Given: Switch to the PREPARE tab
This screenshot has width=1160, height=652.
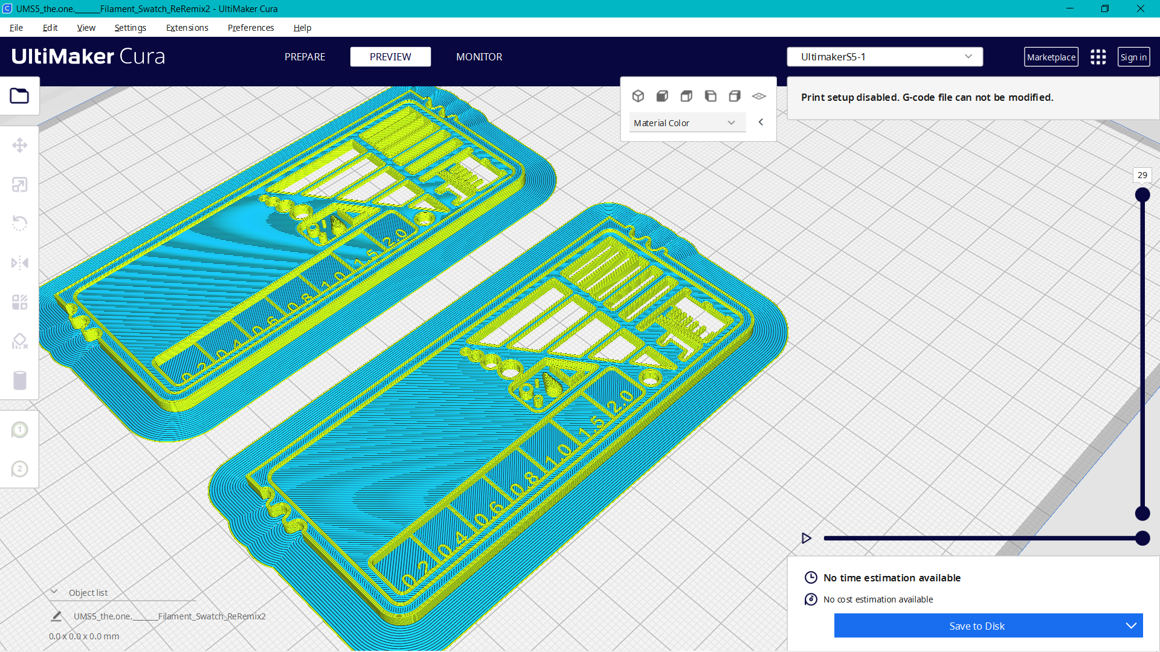Looking at the screenshot, I should pyautogui.click(x=304, y=57).
